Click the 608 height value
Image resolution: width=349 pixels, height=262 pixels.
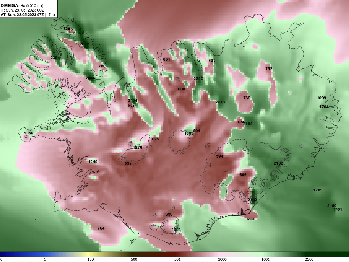(181, 89)
